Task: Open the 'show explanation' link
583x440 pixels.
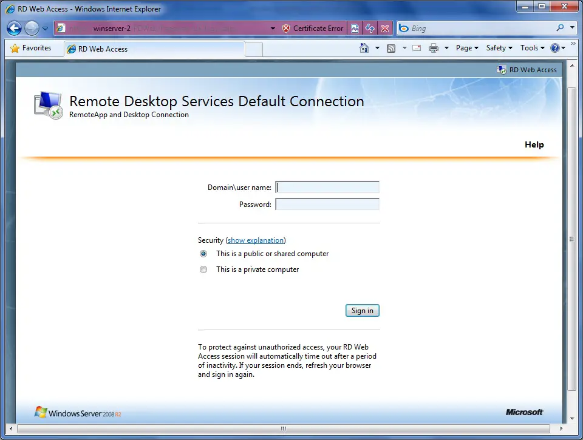Action: 255,240
